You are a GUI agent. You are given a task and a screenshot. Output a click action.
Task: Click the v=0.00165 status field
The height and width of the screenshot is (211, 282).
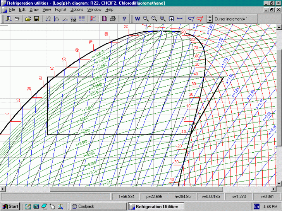pyautogui.click(x=211, y=197)
